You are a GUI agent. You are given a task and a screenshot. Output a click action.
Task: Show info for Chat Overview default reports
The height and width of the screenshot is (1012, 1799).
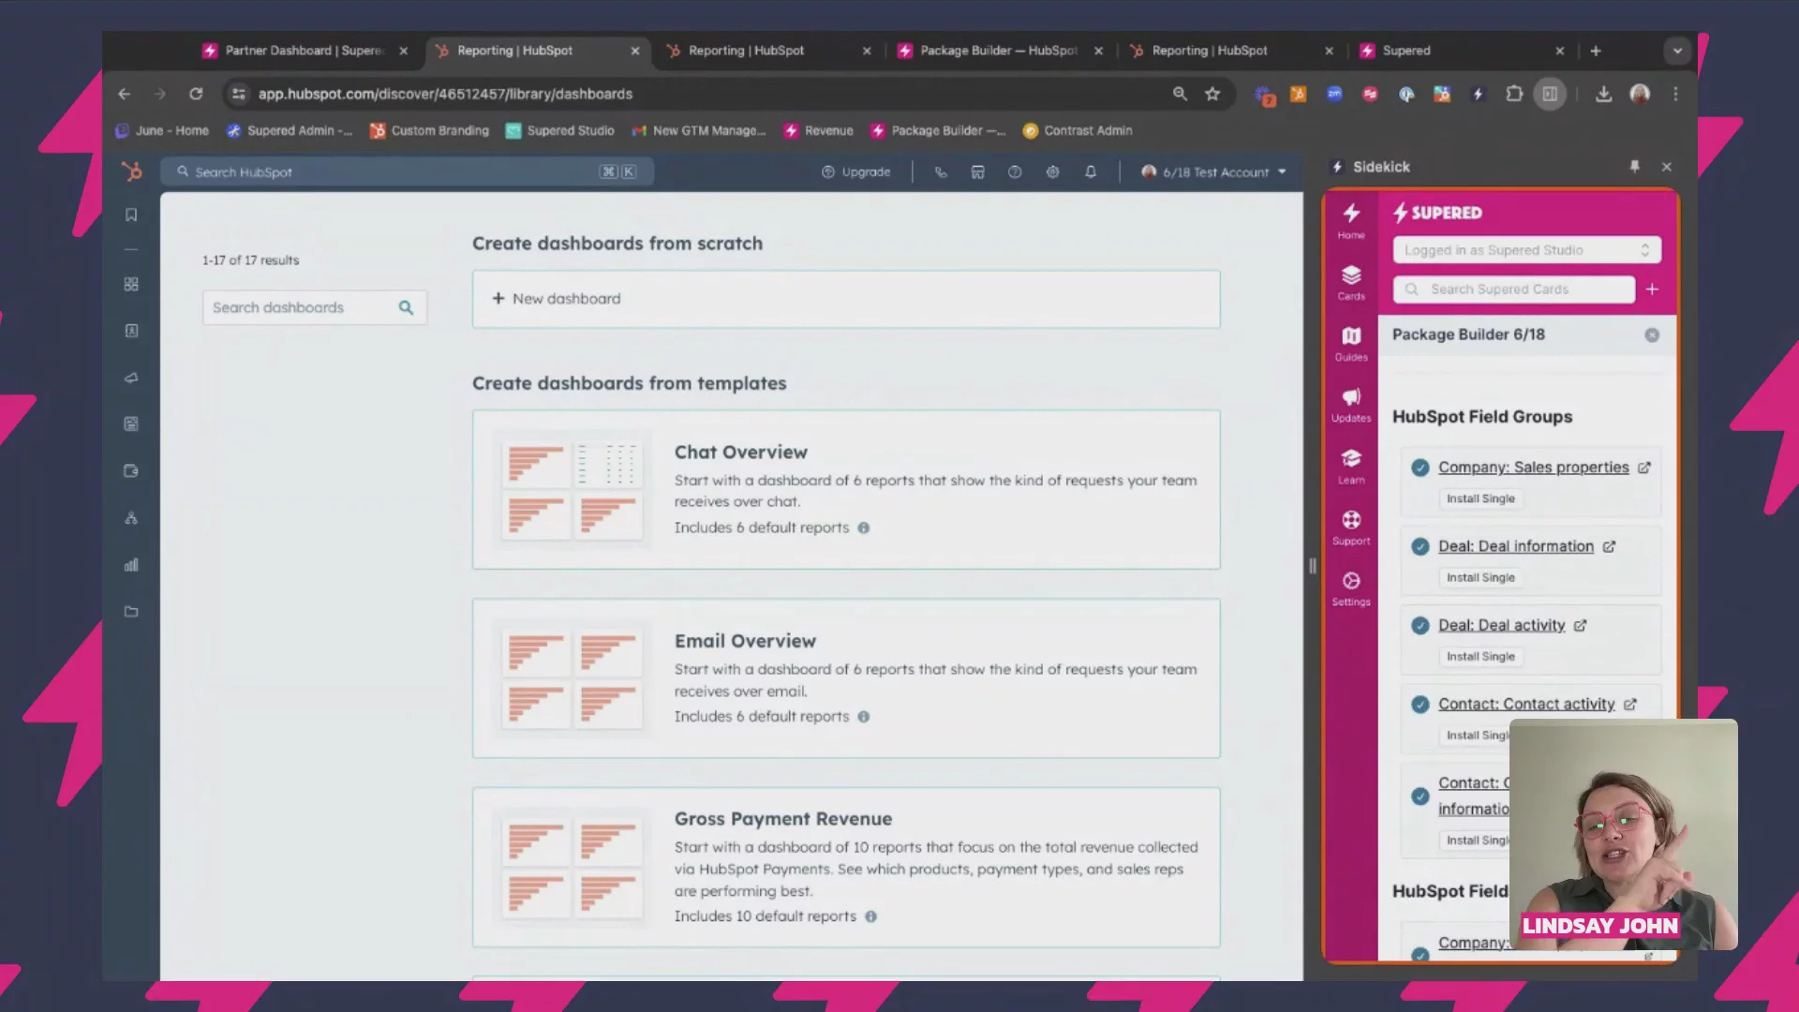pos(864,528)
